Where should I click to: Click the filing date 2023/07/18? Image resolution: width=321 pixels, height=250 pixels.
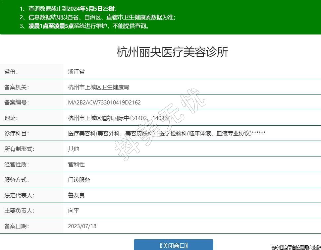tap(82, 226)
